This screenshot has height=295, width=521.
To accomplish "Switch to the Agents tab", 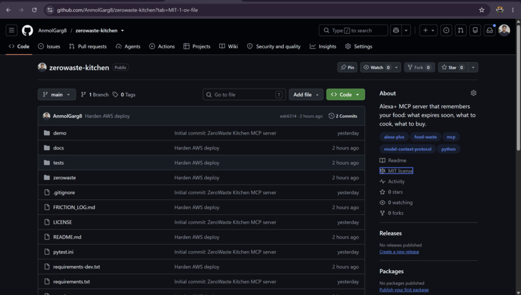I will click(128, 46).
